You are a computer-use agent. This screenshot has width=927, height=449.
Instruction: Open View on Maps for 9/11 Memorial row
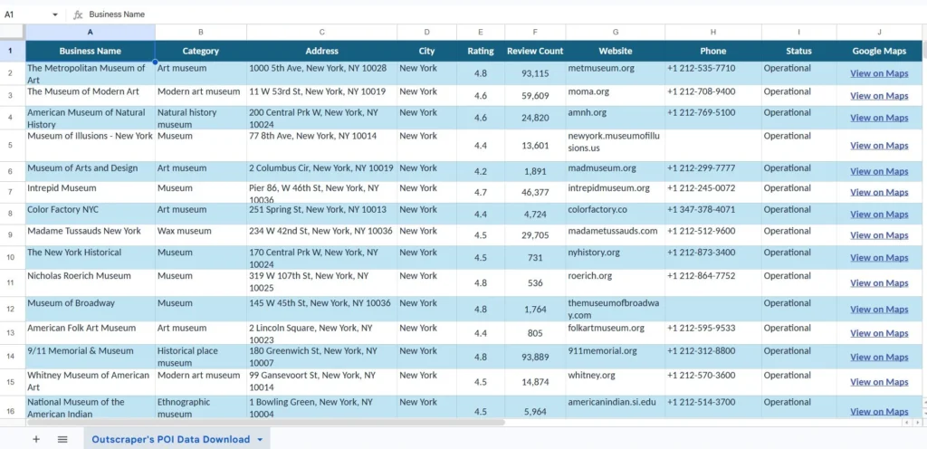879,357
